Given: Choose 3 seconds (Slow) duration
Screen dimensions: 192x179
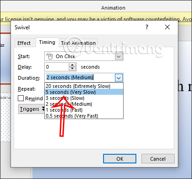Looking at the screenshot, I should coord(84,98).
